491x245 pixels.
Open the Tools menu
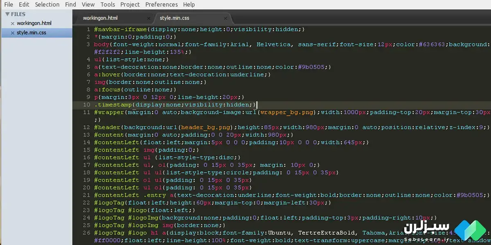(x=108, y=4)
